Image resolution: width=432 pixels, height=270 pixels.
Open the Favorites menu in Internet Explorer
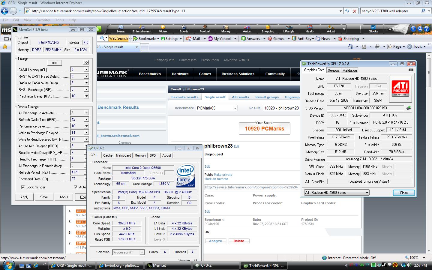(x=43, y=20)
